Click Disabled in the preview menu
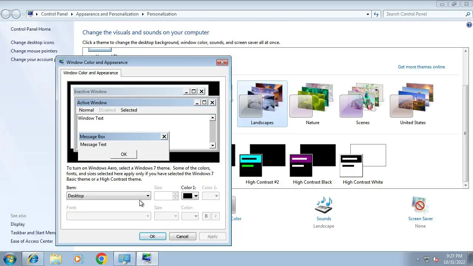Viewport: 473px width, 266px height. point(107,110)
